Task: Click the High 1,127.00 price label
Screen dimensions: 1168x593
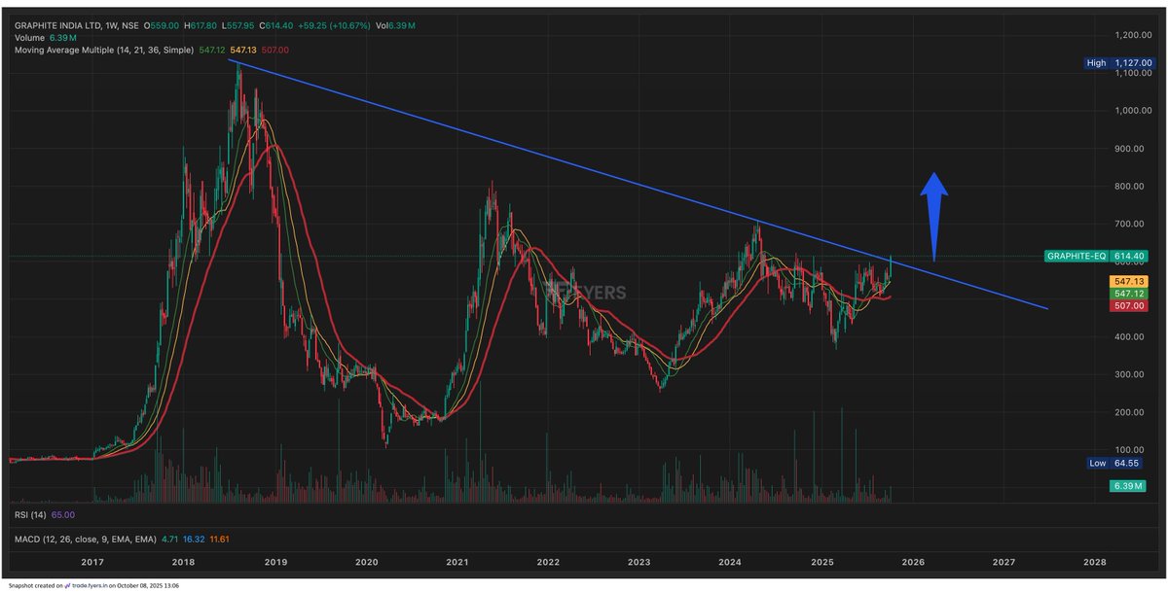Action: tap(1122, 63)
